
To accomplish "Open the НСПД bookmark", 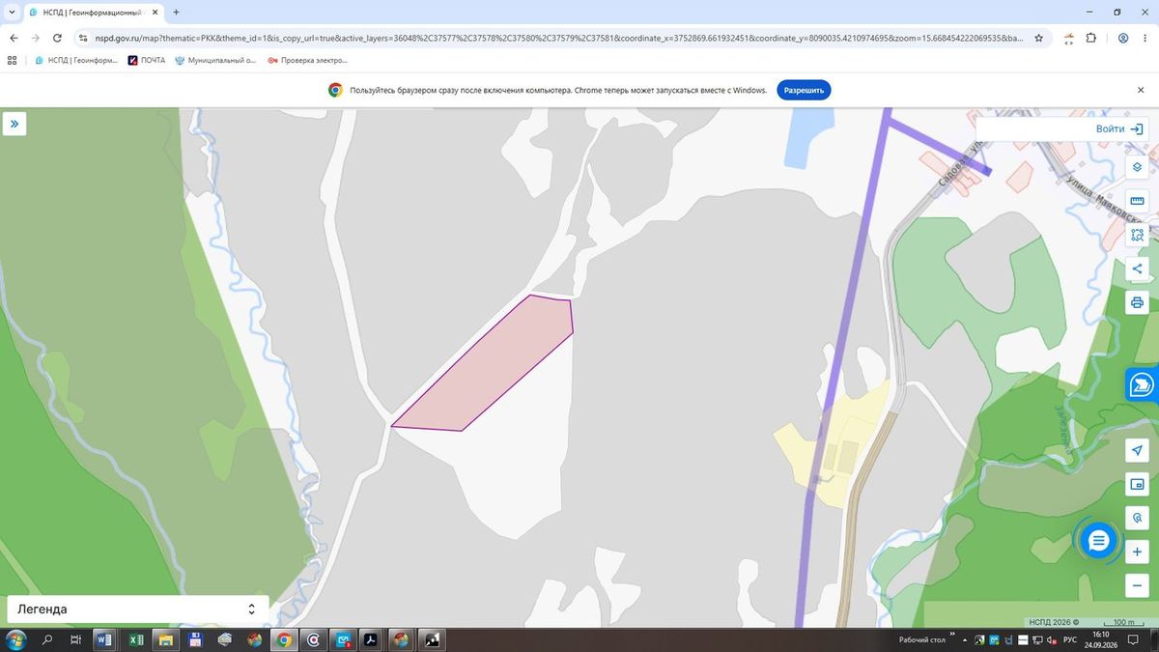I will 75,60.
